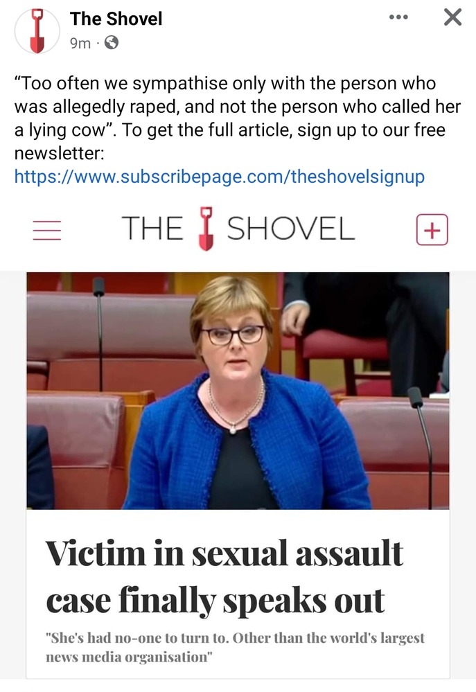
Task: Click the red shovel icon in masthead
Action: 206,229
